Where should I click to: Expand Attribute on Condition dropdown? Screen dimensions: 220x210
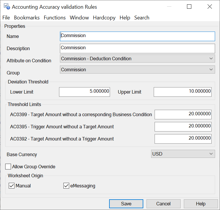tap(137, 59)
